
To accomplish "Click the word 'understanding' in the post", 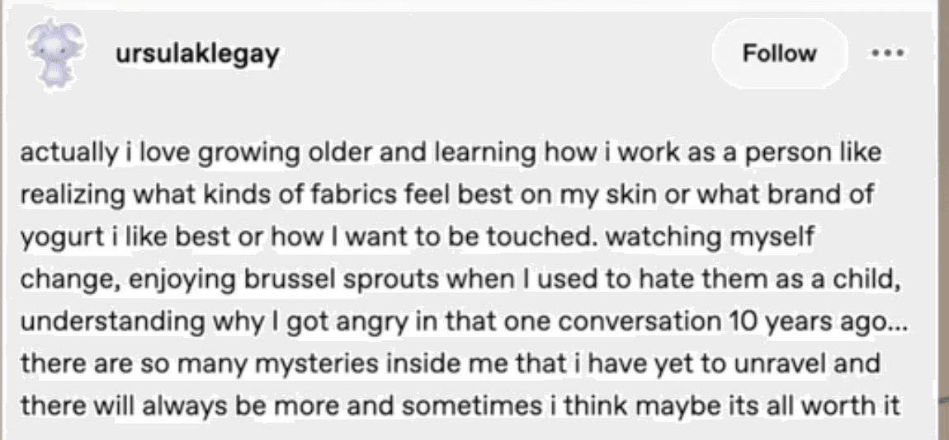I will (x=112, y=322).
